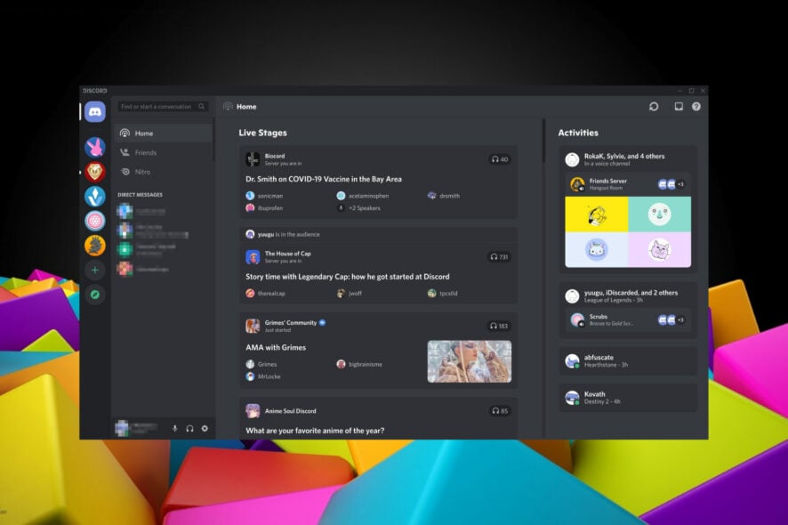
Task: Click the Biocord server avatar
Action: point(253,159)
